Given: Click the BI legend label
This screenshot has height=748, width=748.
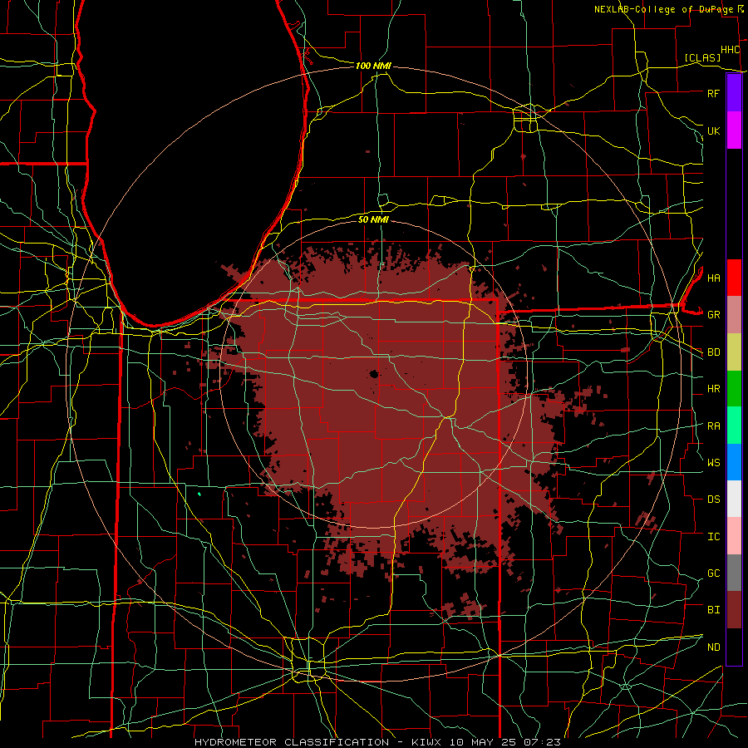Looking at the screenshot, I should [714, 610].
